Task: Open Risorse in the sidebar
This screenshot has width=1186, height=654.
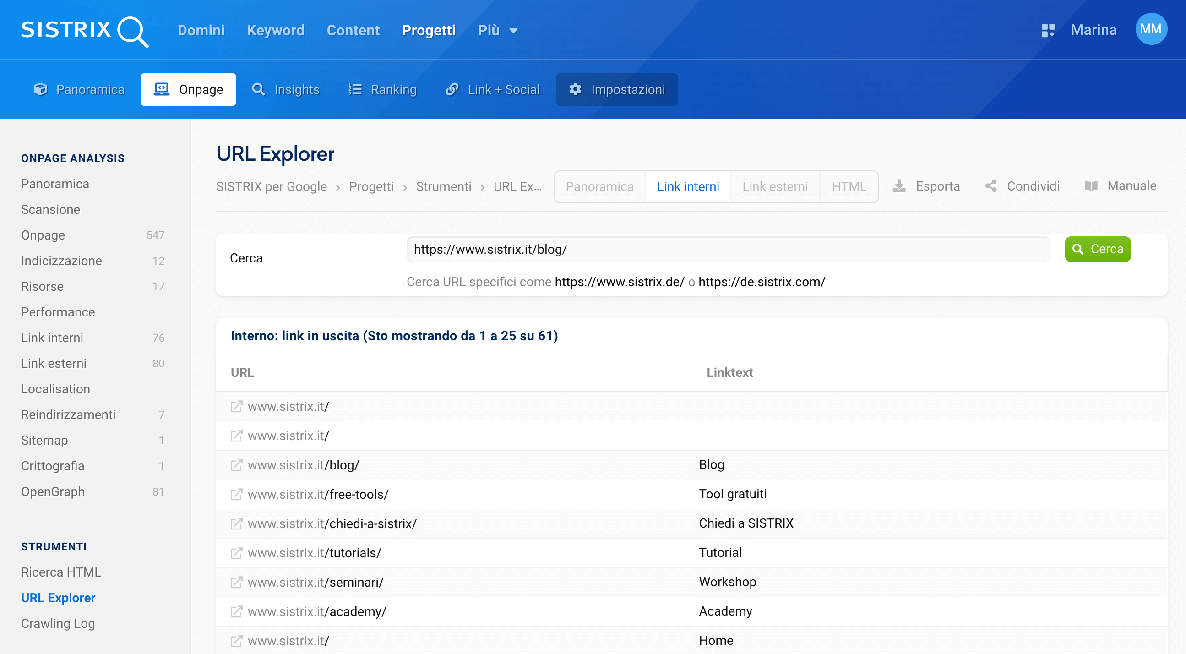Action: [x=92, y=287]
